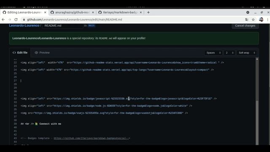Open the translate page icon
The width and height of the screenshot is (270, 152).
[x=246, y=20]
